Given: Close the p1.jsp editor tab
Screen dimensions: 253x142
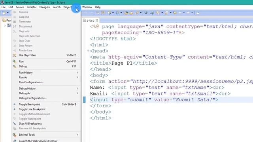Looking at the screenshot, I should pyautogui.click(x=97, y=20).
